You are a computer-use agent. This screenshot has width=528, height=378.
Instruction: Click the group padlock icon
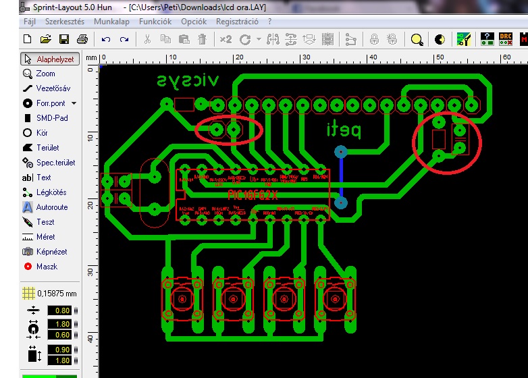coord(374,39)
